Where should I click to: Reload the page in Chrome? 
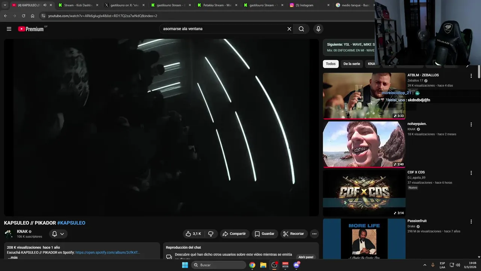[x=23, y=16]
